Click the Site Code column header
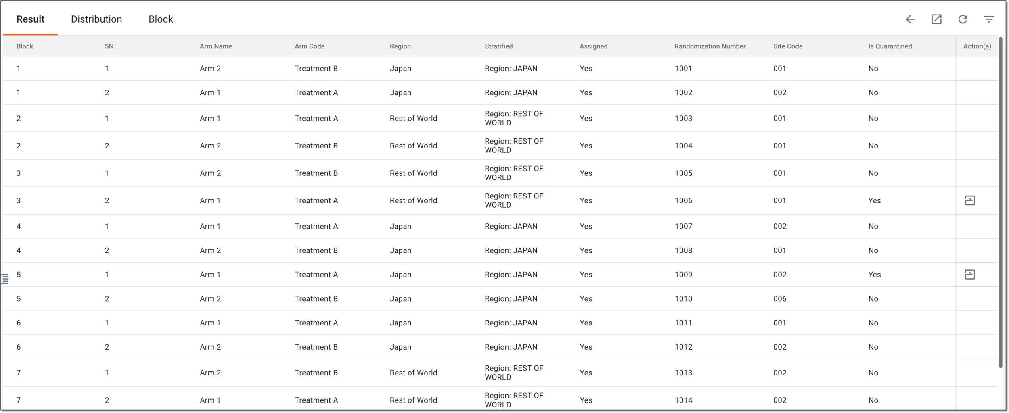The width and height of the screenshot is (1009, 413). coord(788,46)
